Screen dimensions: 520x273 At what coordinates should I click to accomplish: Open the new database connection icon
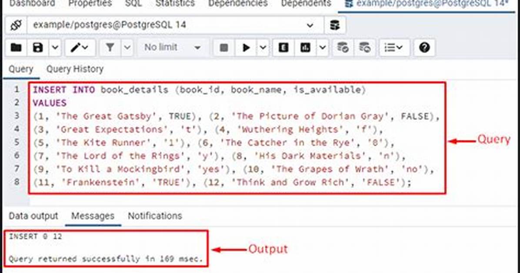click(x=335, y=25)
